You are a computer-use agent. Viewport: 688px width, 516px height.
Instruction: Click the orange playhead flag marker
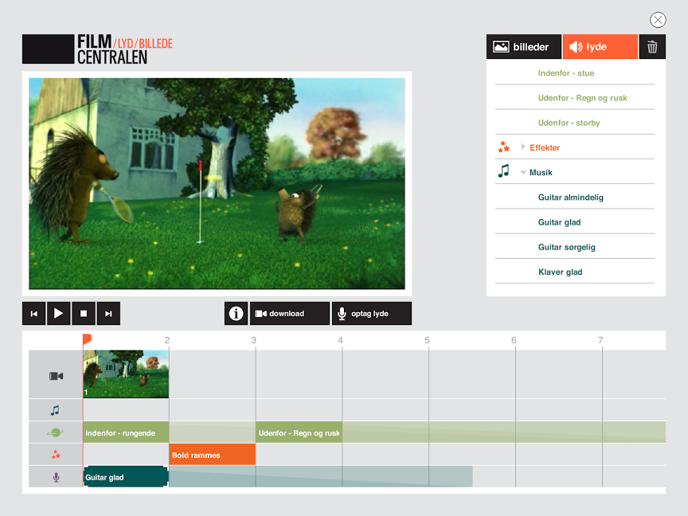click(87, 339)
